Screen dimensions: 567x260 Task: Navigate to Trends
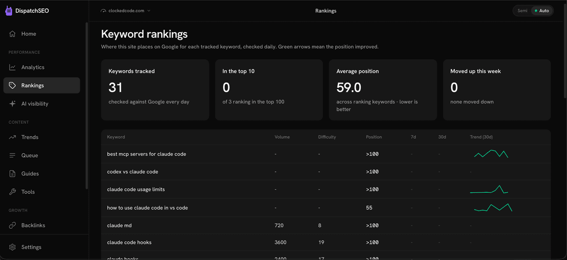point(29,138)
